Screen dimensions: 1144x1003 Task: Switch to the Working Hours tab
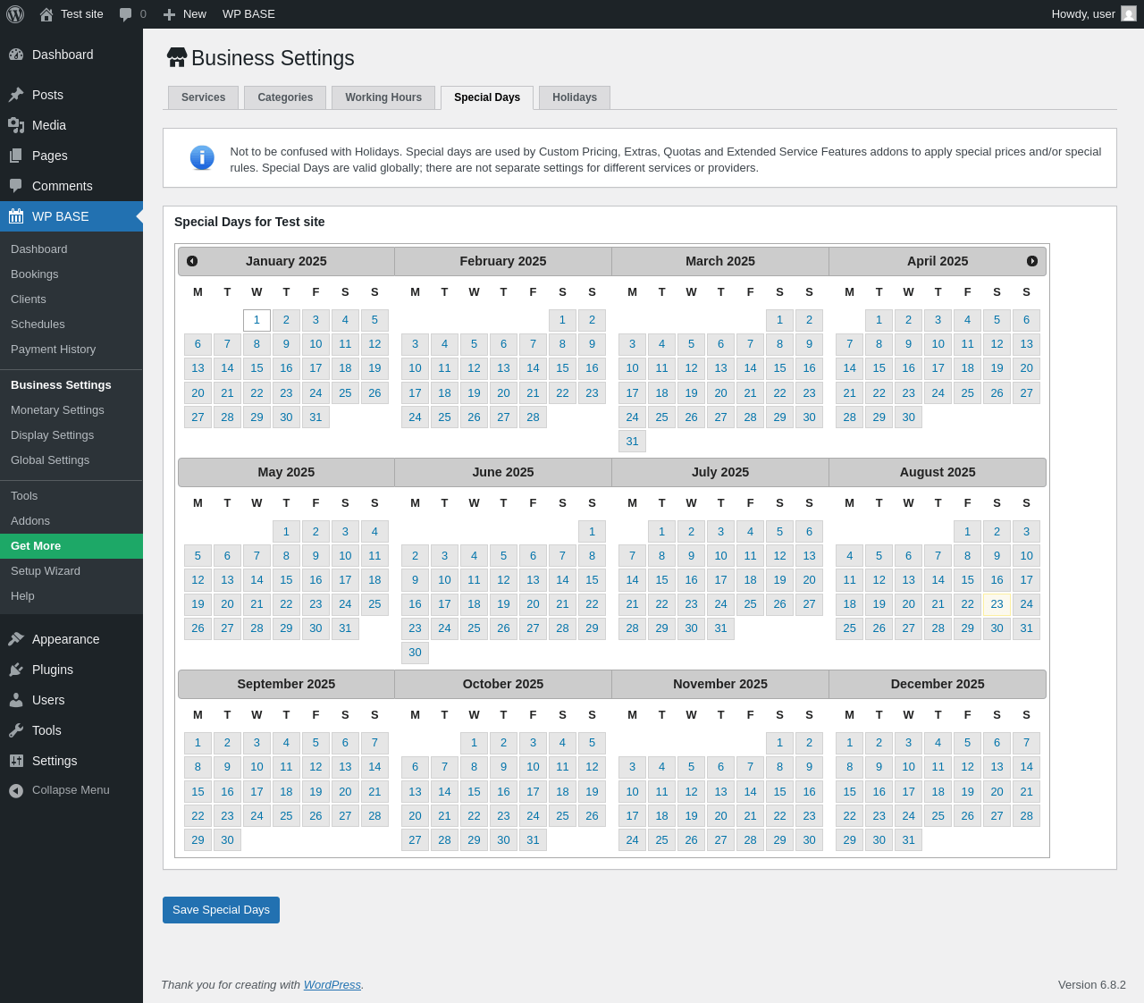383,97
